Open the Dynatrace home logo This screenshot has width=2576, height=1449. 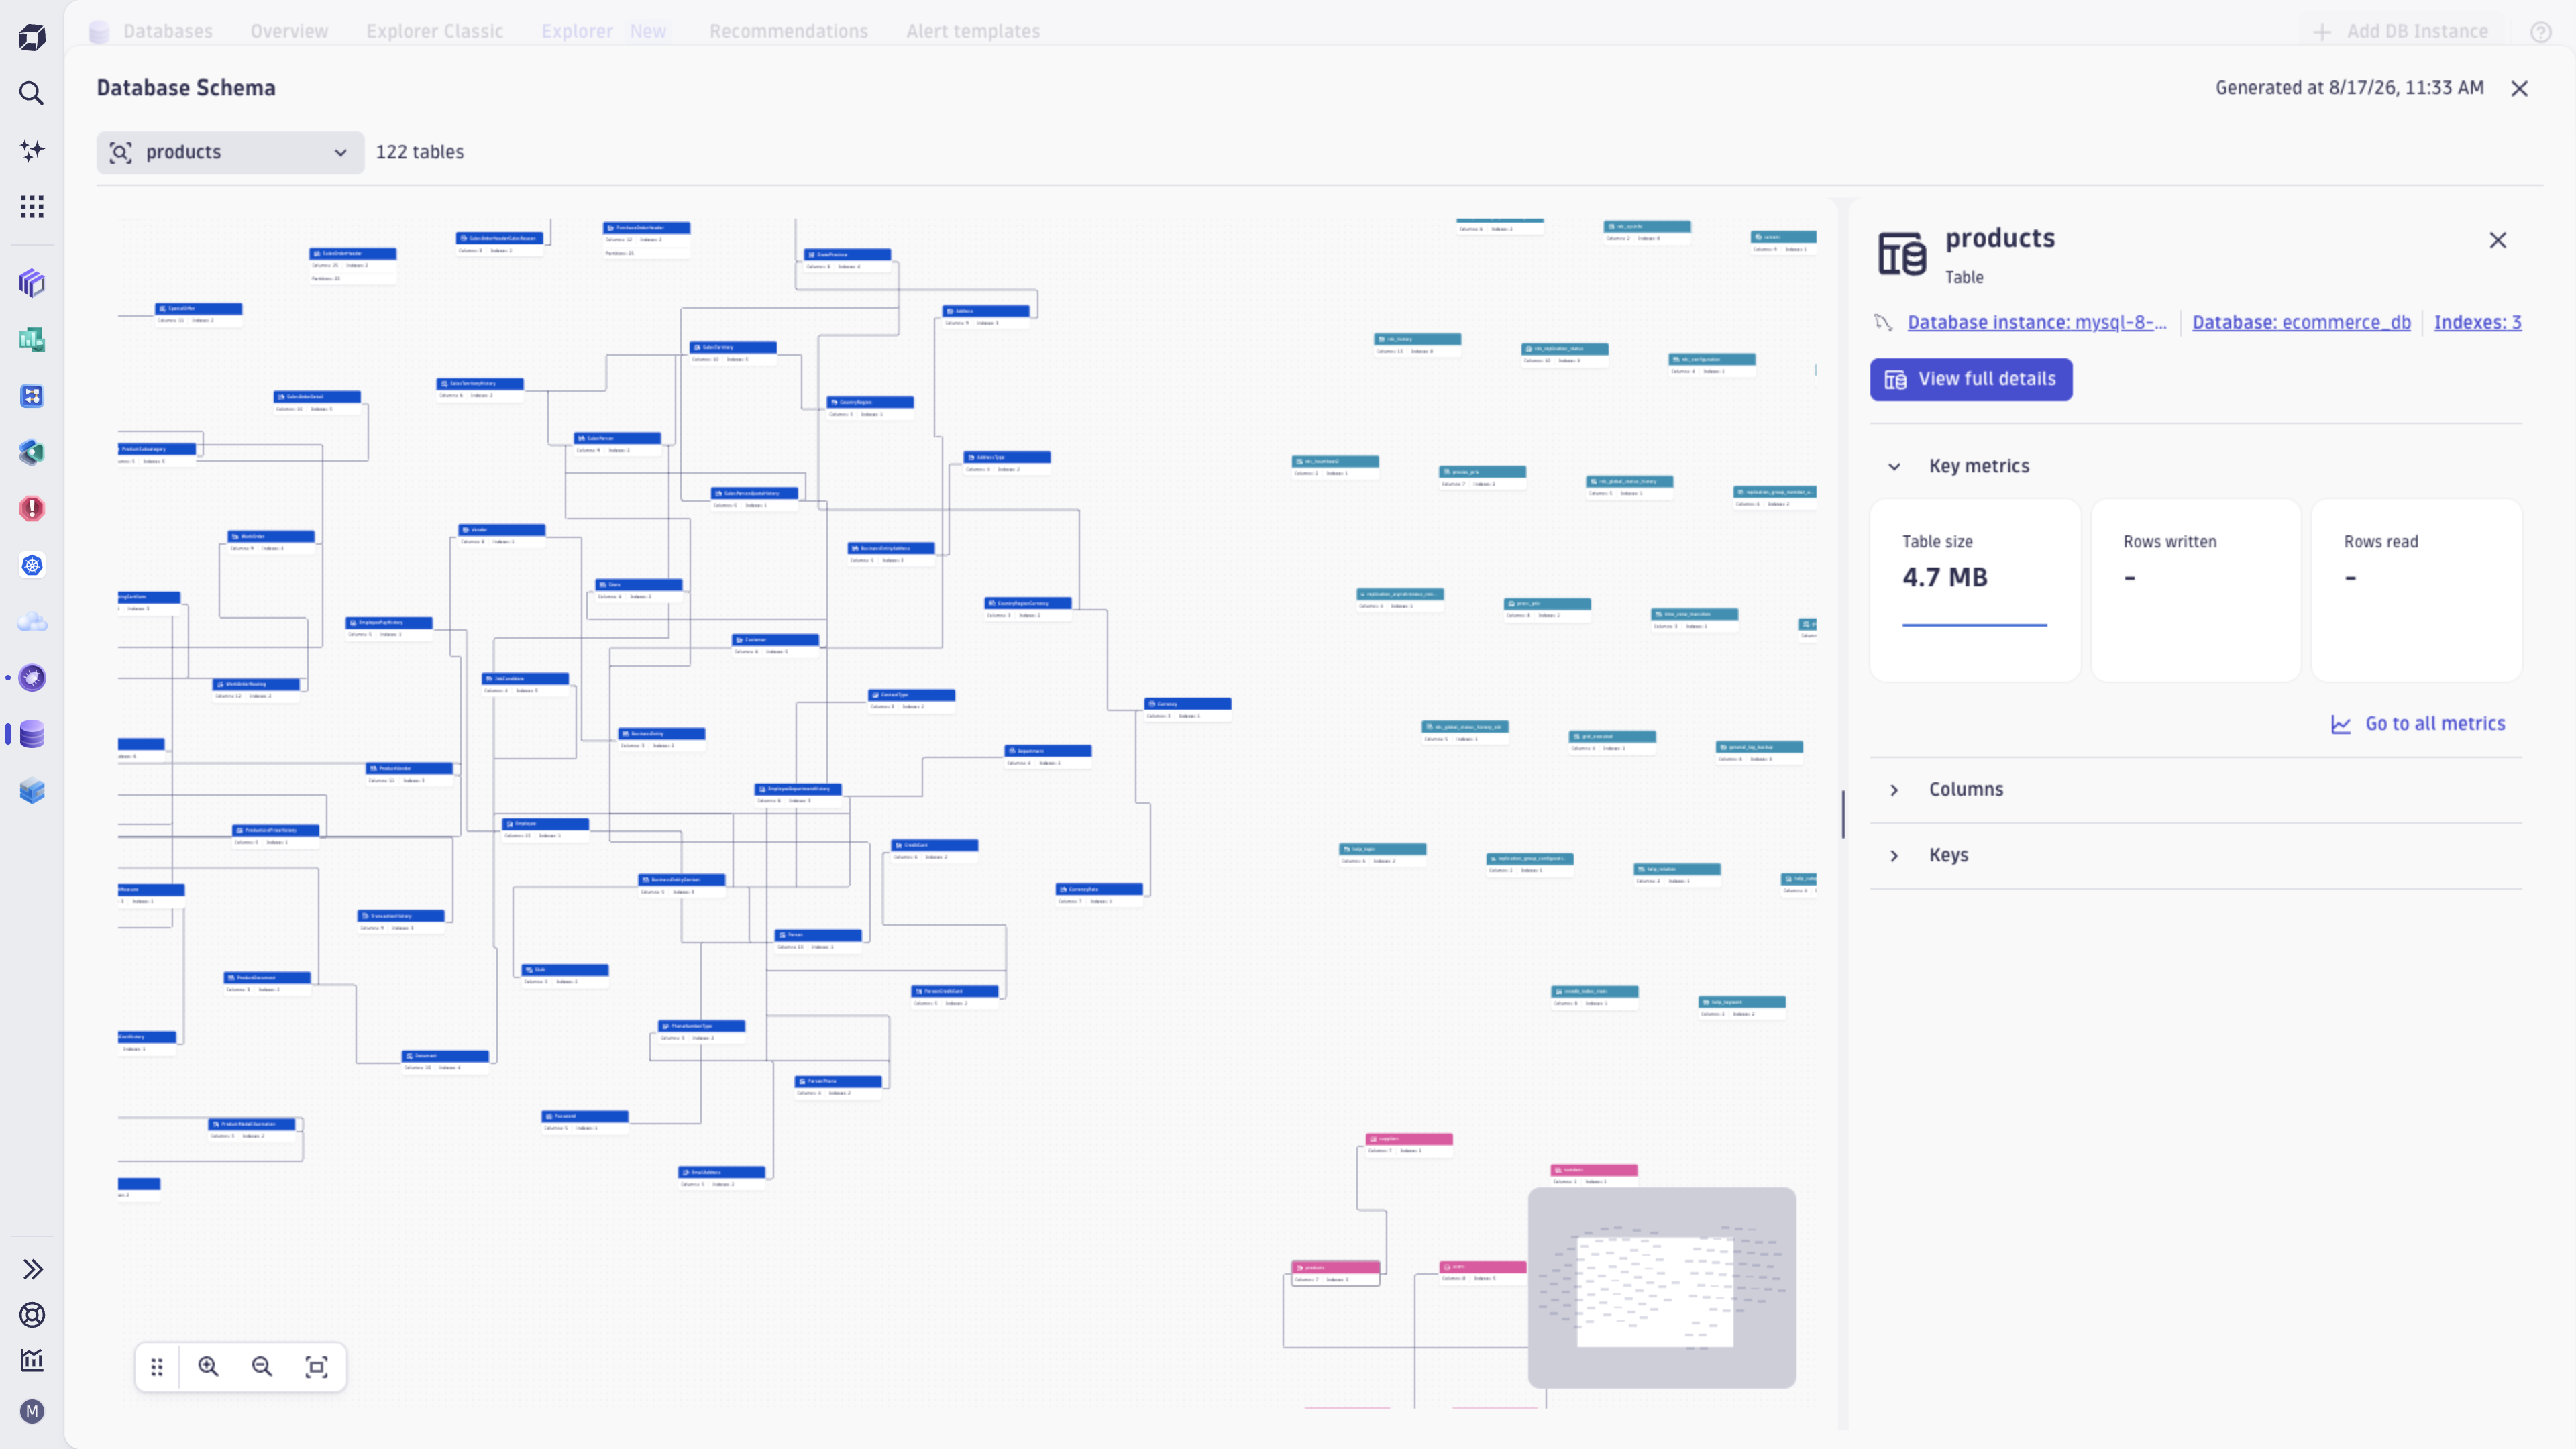[x=32, y=38]
